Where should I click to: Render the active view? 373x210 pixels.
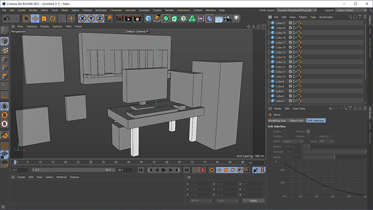(120, 19)
